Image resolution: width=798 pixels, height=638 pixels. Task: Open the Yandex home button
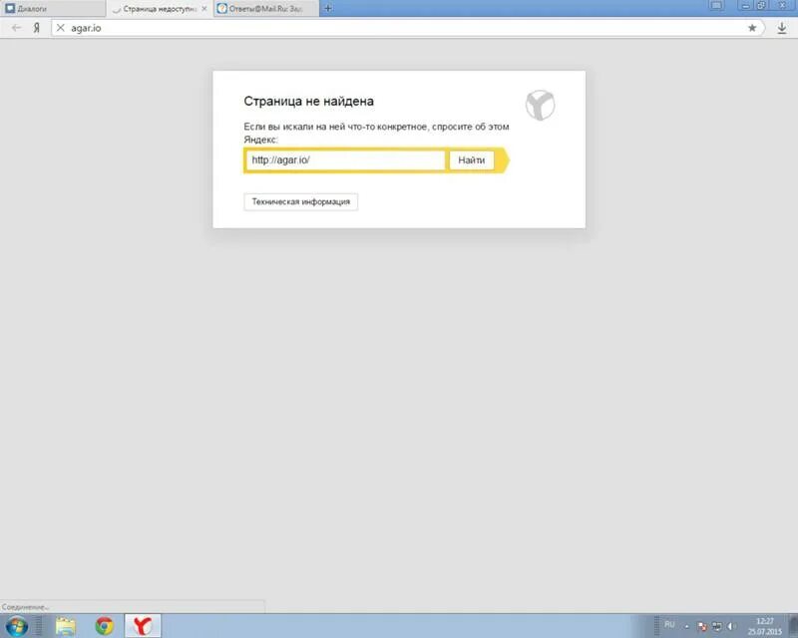pos(37,28)
